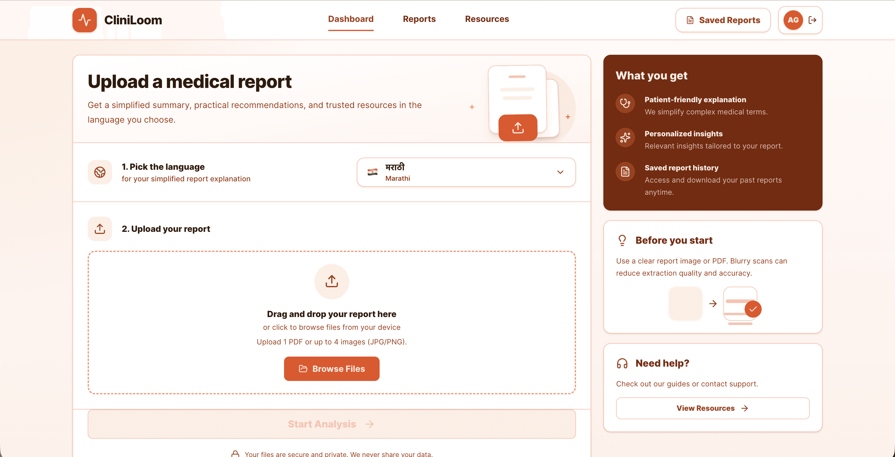Click 'Relevant insights tailored to your report.' text
Viewport: 895px width, 457px height.
[x=714, y=146]
